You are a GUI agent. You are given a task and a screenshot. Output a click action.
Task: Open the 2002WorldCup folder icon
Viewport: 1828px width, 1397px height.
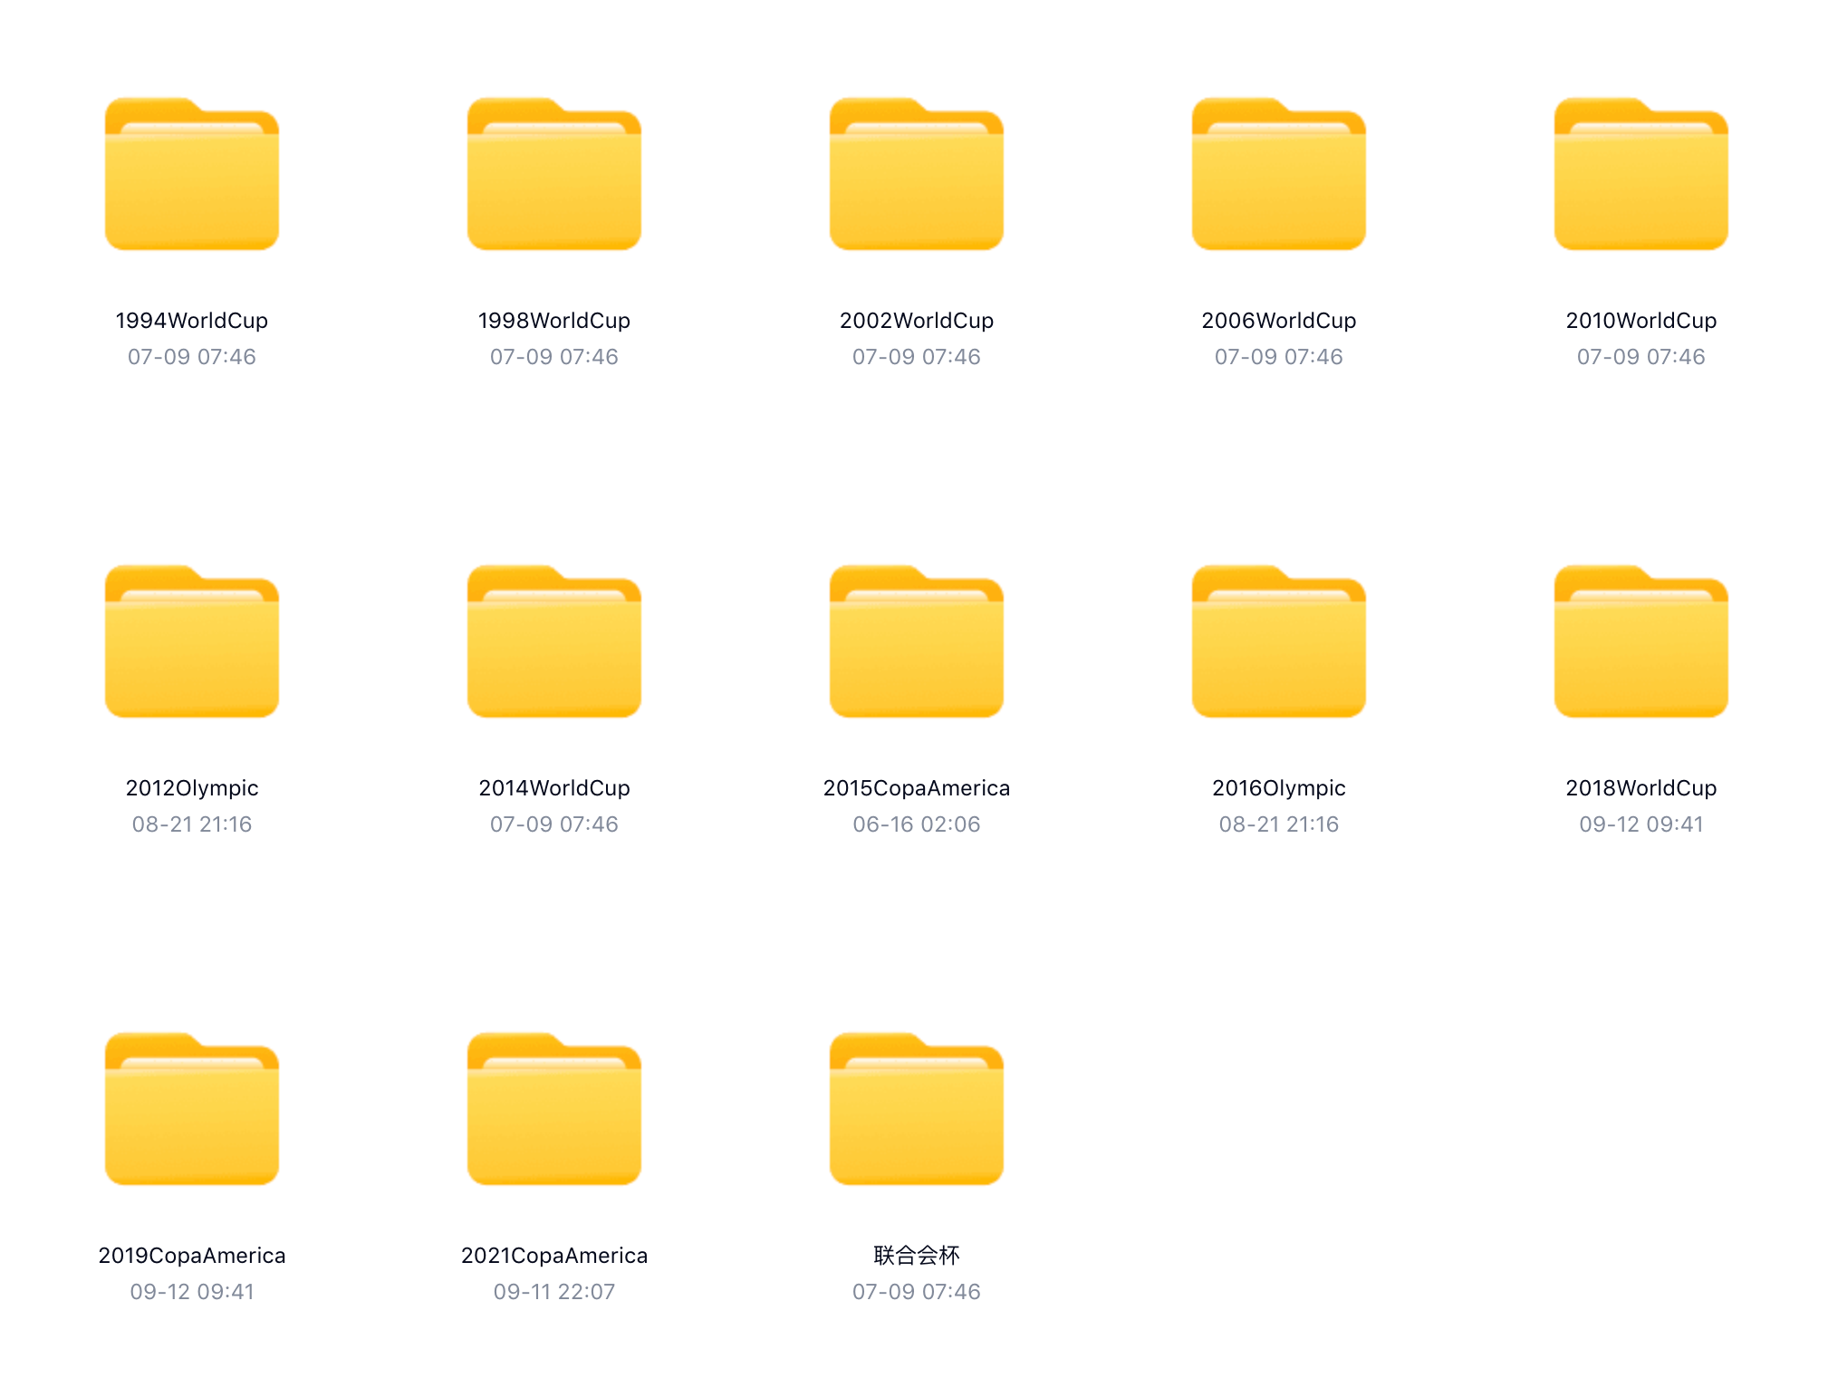(917, 174)
